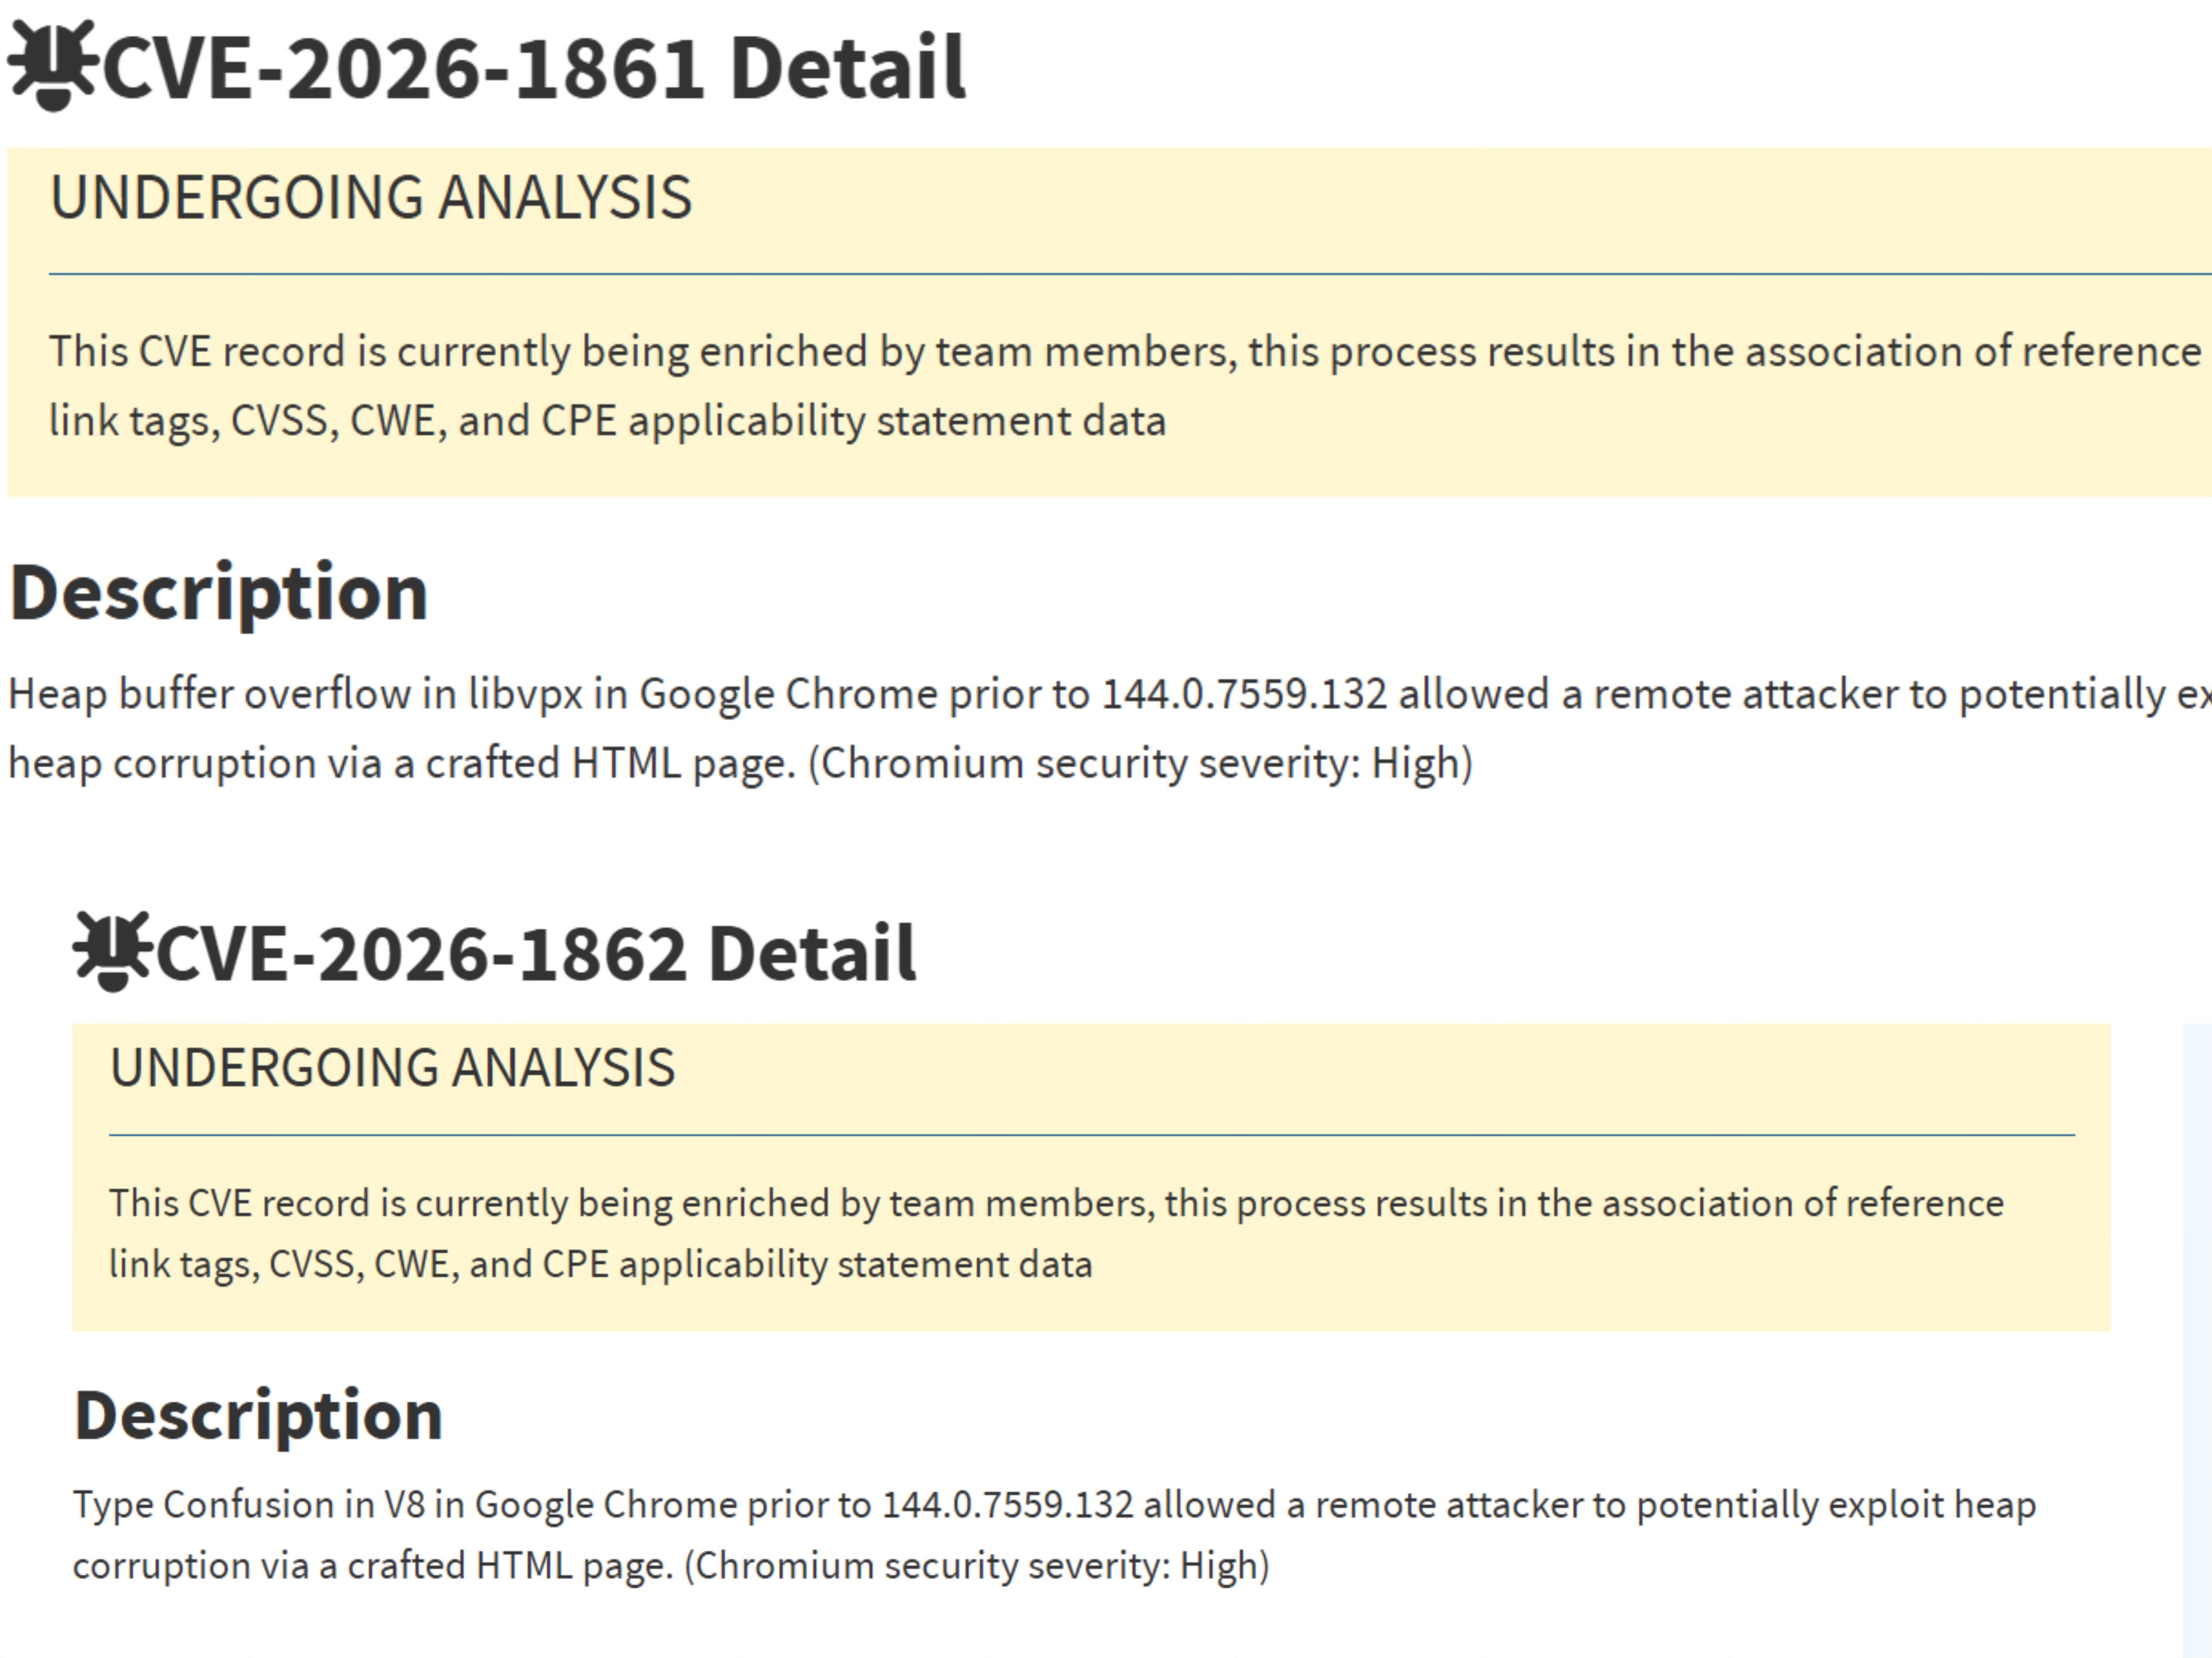Click the CVE-2026-1861 Detail heading
The image size is (2212, 1658).
[534, 68]
